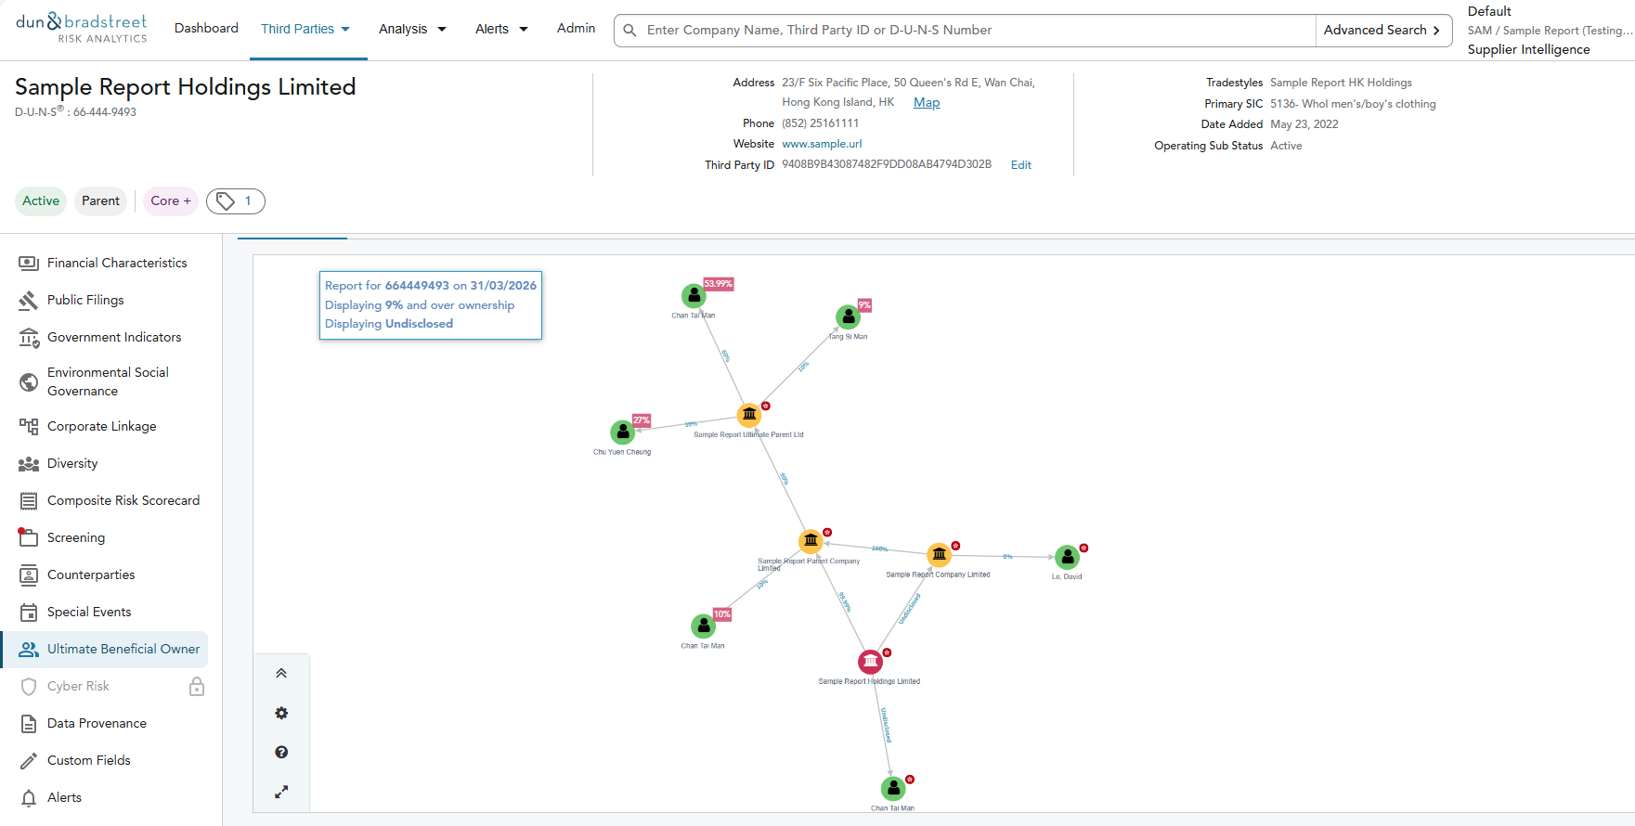1635x826 pixels.
Task: Click the tag icon badge showing 1
Action: click(x=235, y=201)
